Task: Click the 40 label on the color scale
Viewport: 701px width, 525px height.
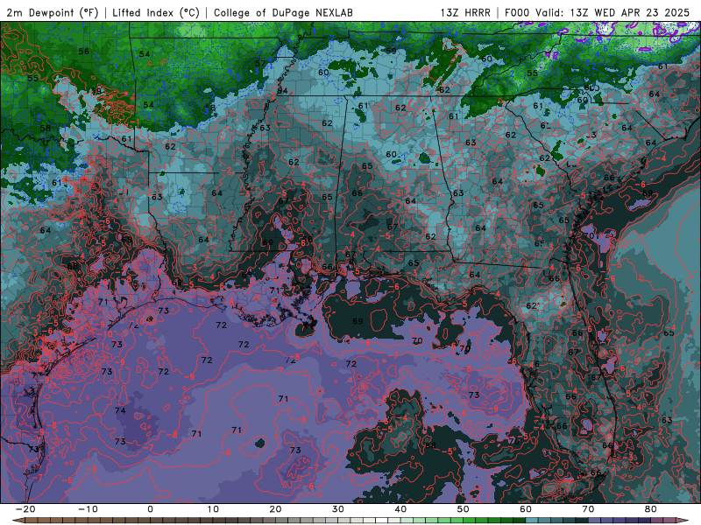Action: pos(400,509)
